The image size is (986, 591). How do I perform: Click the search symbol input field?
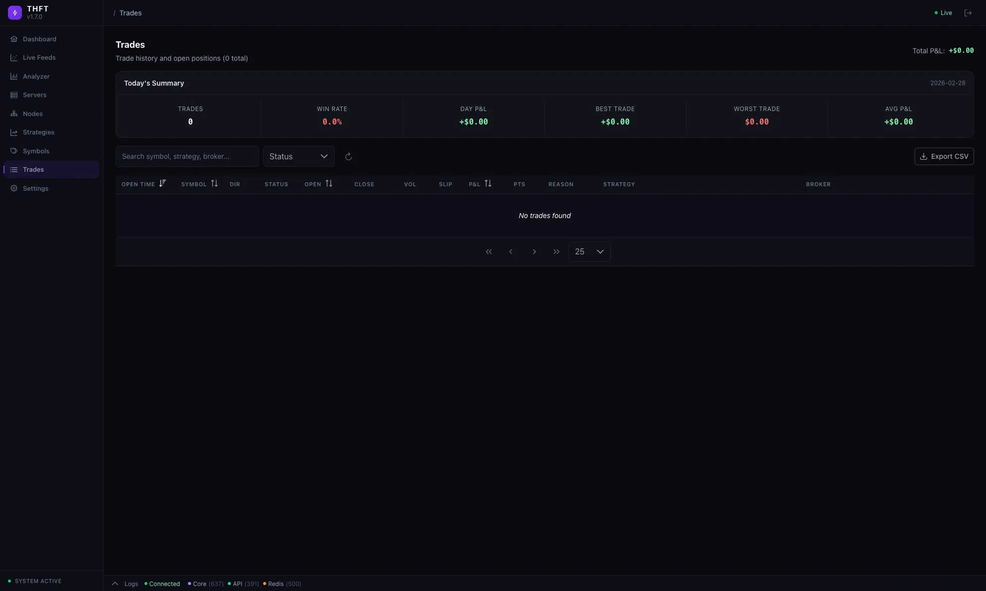(187, 156)
